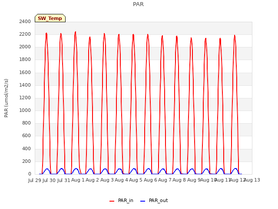
Task: Click the 600 y-axis tick label
Action: pyautogui.click(x=26, y=135)
